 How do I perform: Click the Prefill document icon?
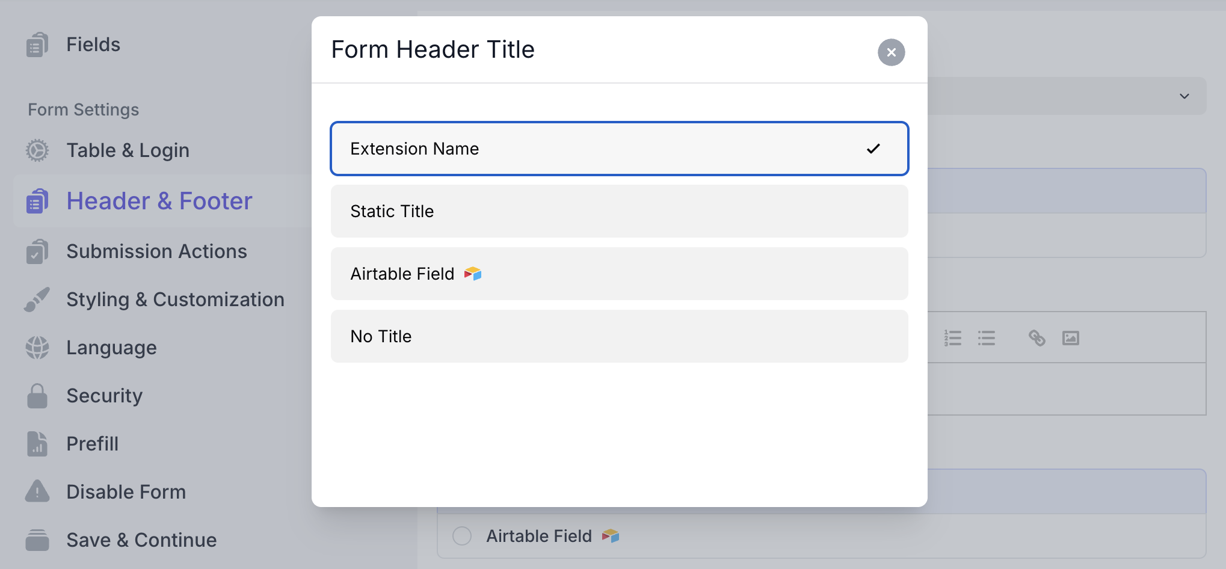coord(37,444)
